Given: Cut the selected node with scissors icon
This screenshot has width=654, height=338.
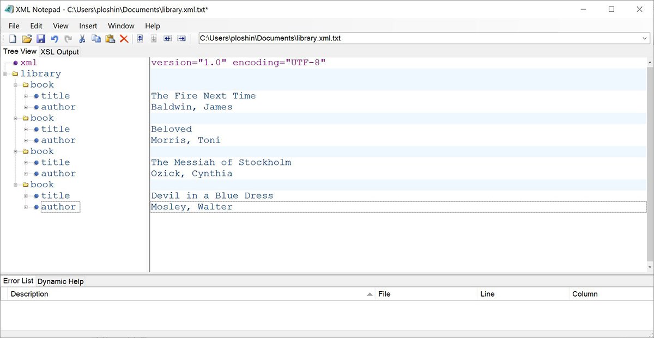Looking at the screenshot, I should (x=82, y=39).
